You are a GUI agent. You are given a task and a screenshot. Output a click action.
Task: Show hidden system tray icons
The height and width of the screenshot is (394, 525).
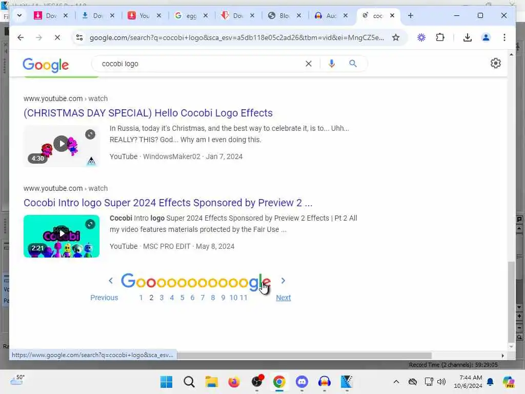click(396, 382)
